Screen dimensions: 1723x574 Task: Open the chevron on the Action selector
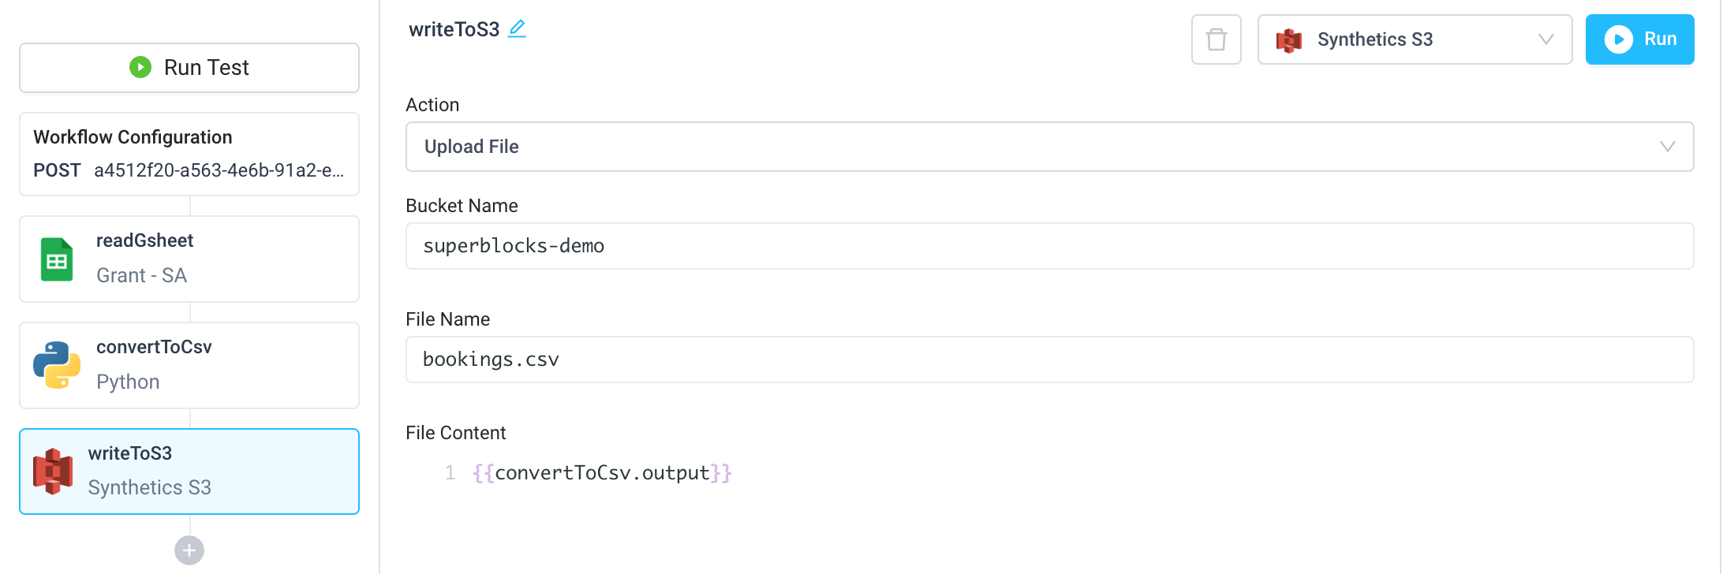1667,147
